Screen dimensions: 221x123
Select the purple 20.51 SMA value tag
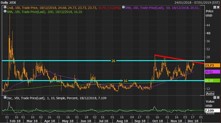coord(212,72)
